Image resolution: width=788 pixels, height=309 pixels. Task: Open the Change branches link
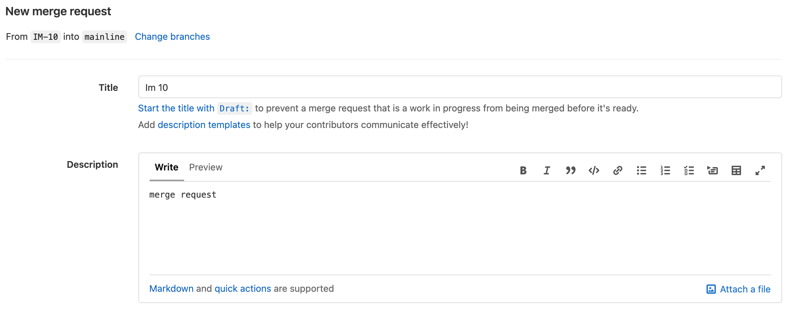tap(172, 36)
